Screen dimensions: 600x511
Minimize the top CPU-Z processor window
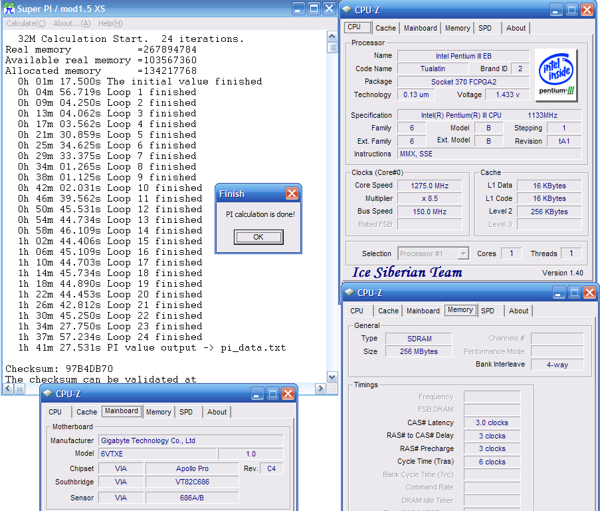tap(556, 9)
